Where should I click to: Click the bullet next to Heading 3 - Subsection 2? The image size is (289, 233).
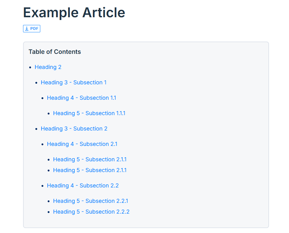(36, 129)
